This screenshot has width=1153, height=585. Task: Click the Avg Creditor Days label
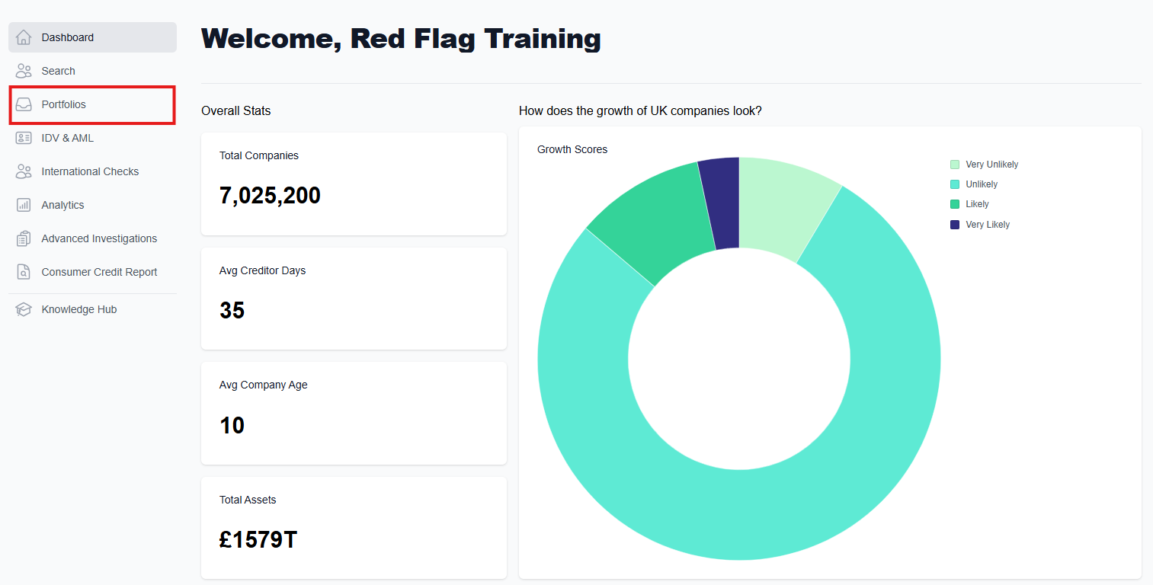click(x=262, y=270)
